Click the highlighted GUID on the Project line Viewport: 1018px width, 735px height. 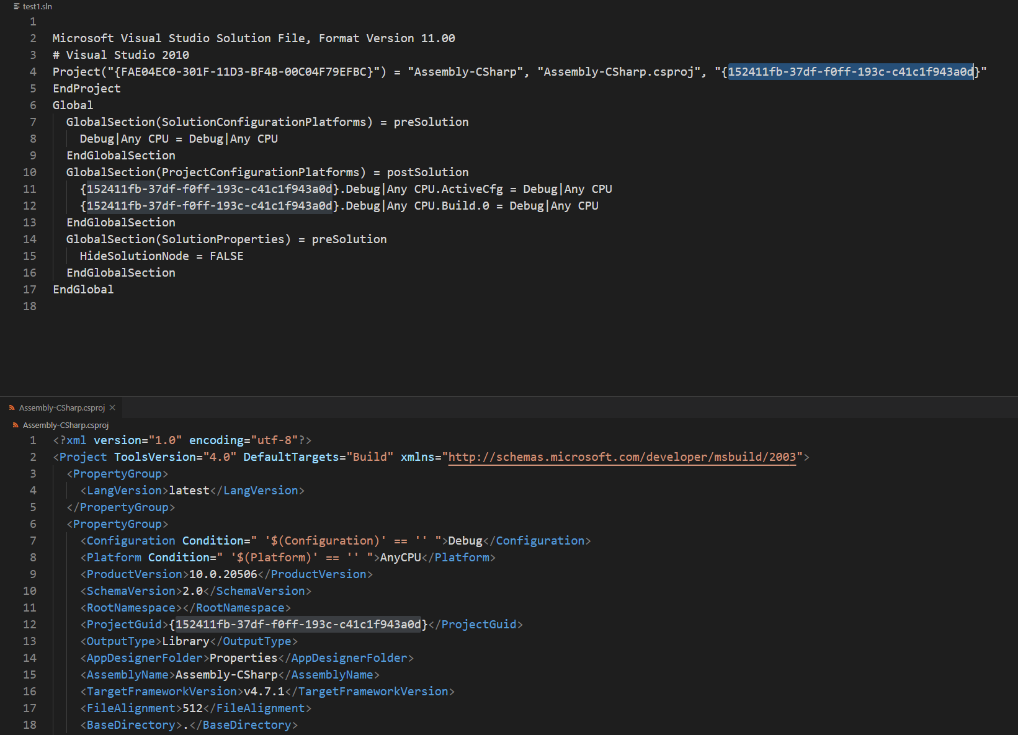tap(850, 72)
